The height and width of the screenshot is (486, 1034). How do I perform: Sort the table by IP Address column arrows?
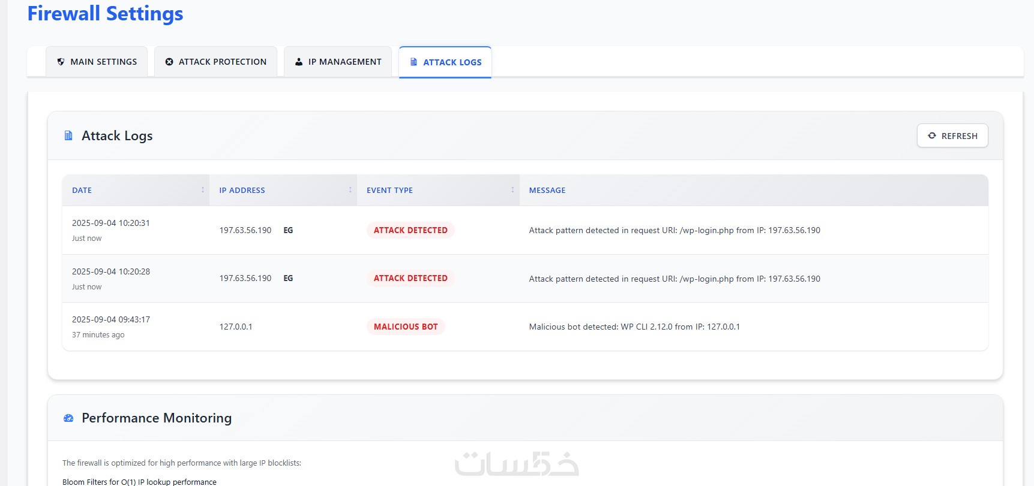coord(350,190)
